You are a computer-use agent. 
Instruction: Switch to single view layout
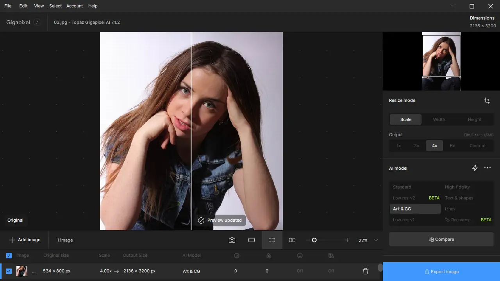pyautogui.click(x=252, y=240)
